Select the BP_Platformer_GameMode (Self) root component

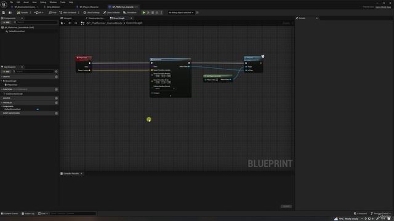point(19,28)
